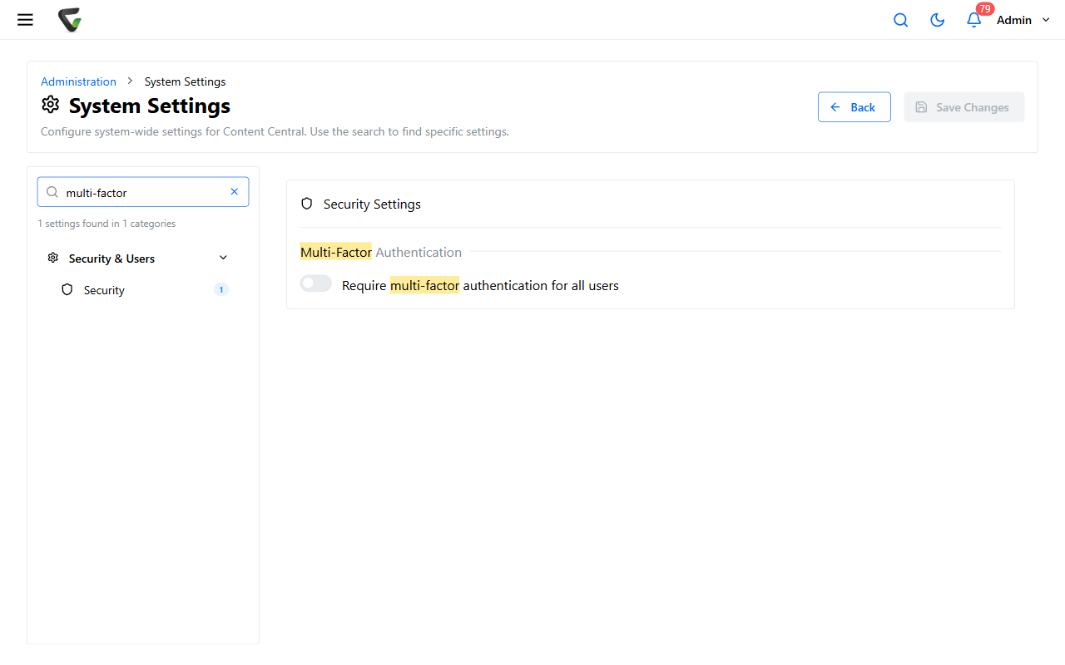This screenshot has width=1065, height=665.
Task: Click the Multi-Factor Authentication section heading
Action: pyautogui.click(x=381, y=252)
